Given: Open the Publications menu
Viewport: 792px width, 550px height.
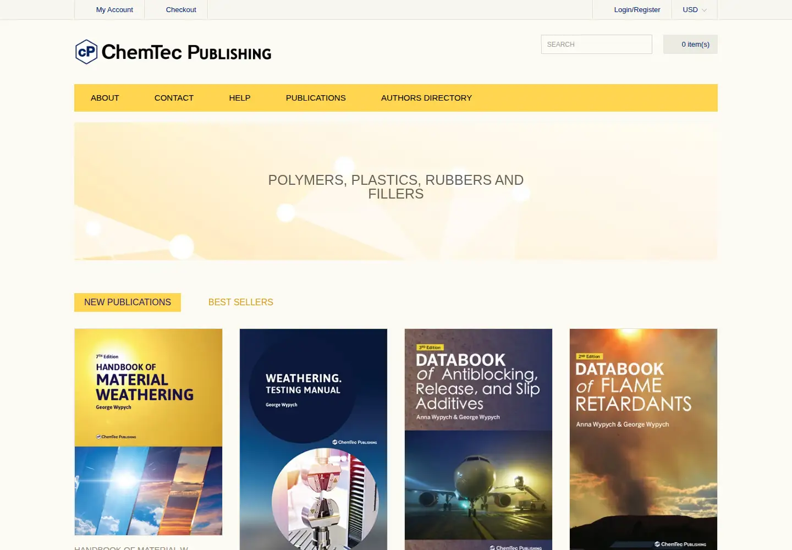Looking at the screenshot, I should coord(316,98).
